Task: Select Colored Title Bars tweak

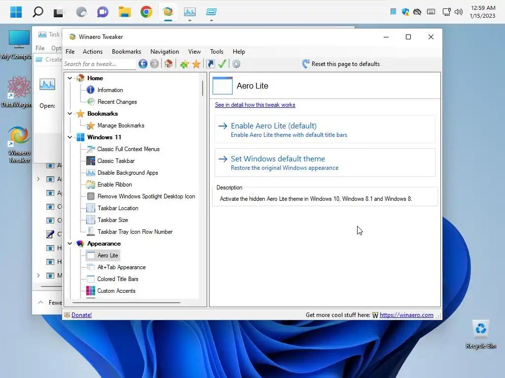Action: 117,279
